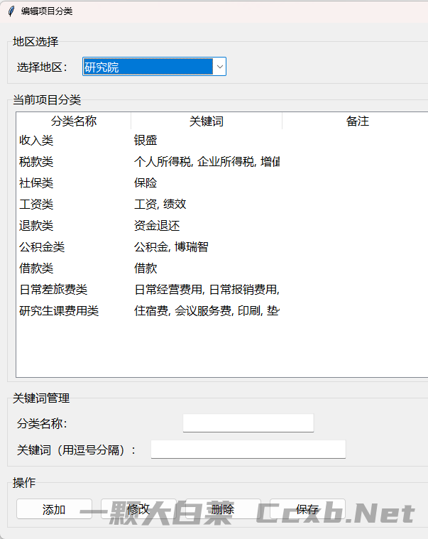Select the 日常差旅费类 row
Viewport: 428px width, 539px height.
pyautogui.click(x=53, y=290)
